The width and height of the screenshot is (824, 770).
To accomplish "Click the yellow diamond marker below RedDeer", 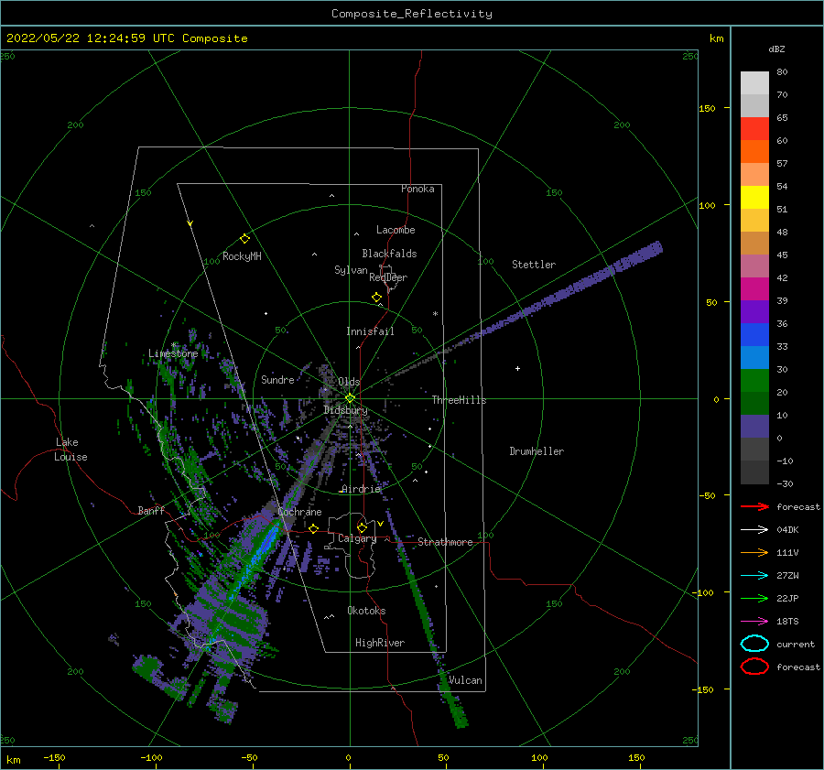I will tap(377, 298).
